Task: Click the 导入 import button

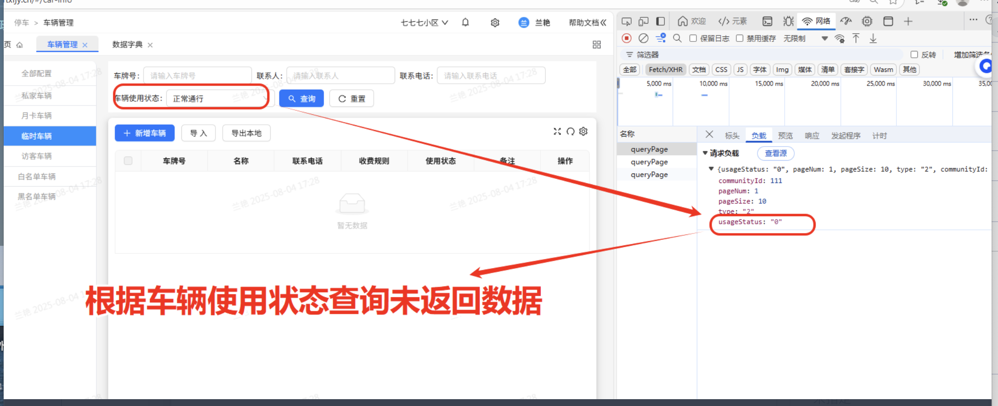Action: coord(198,133)
